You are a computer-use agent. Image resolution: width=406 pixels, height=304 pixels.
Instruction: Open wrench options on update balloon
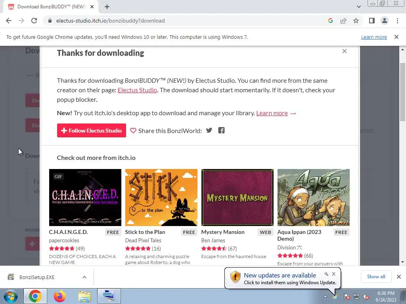326,274
